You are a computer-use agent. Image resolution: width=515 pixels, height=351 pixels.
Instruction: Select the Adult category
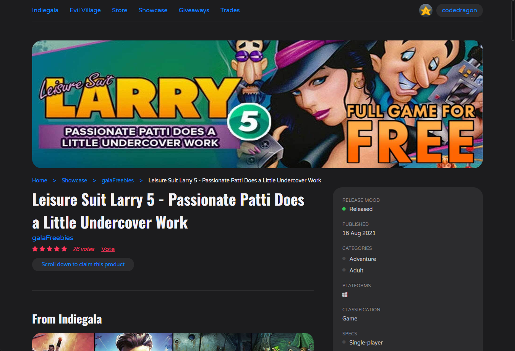[356, 270]
